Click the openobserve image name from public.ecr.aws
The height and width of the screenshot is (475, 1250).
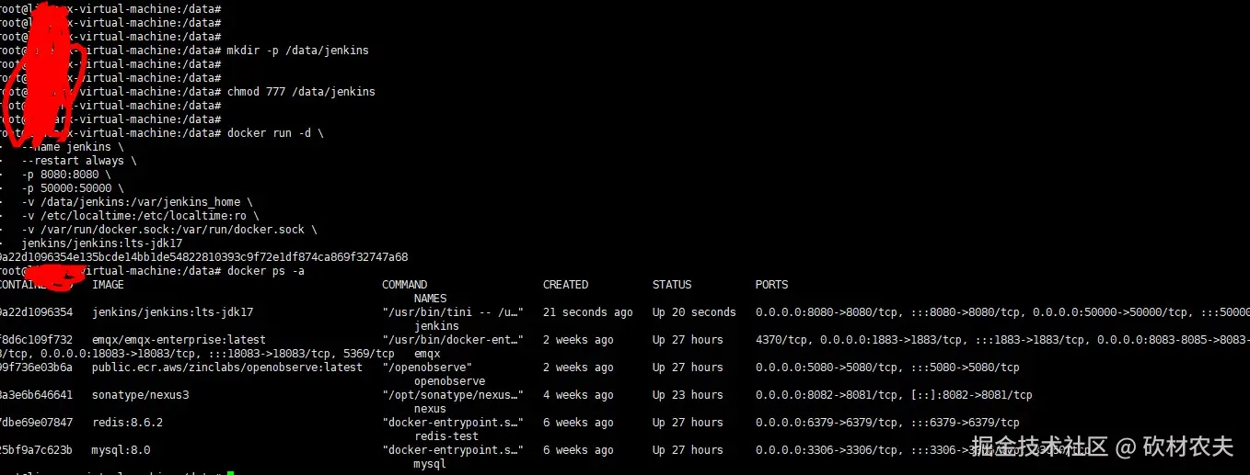[227, 368]
